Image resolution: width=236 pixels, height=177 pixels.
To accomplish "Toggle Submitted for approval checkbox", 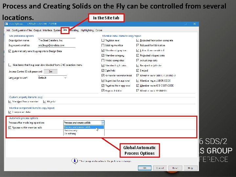I will pos(103,81).
